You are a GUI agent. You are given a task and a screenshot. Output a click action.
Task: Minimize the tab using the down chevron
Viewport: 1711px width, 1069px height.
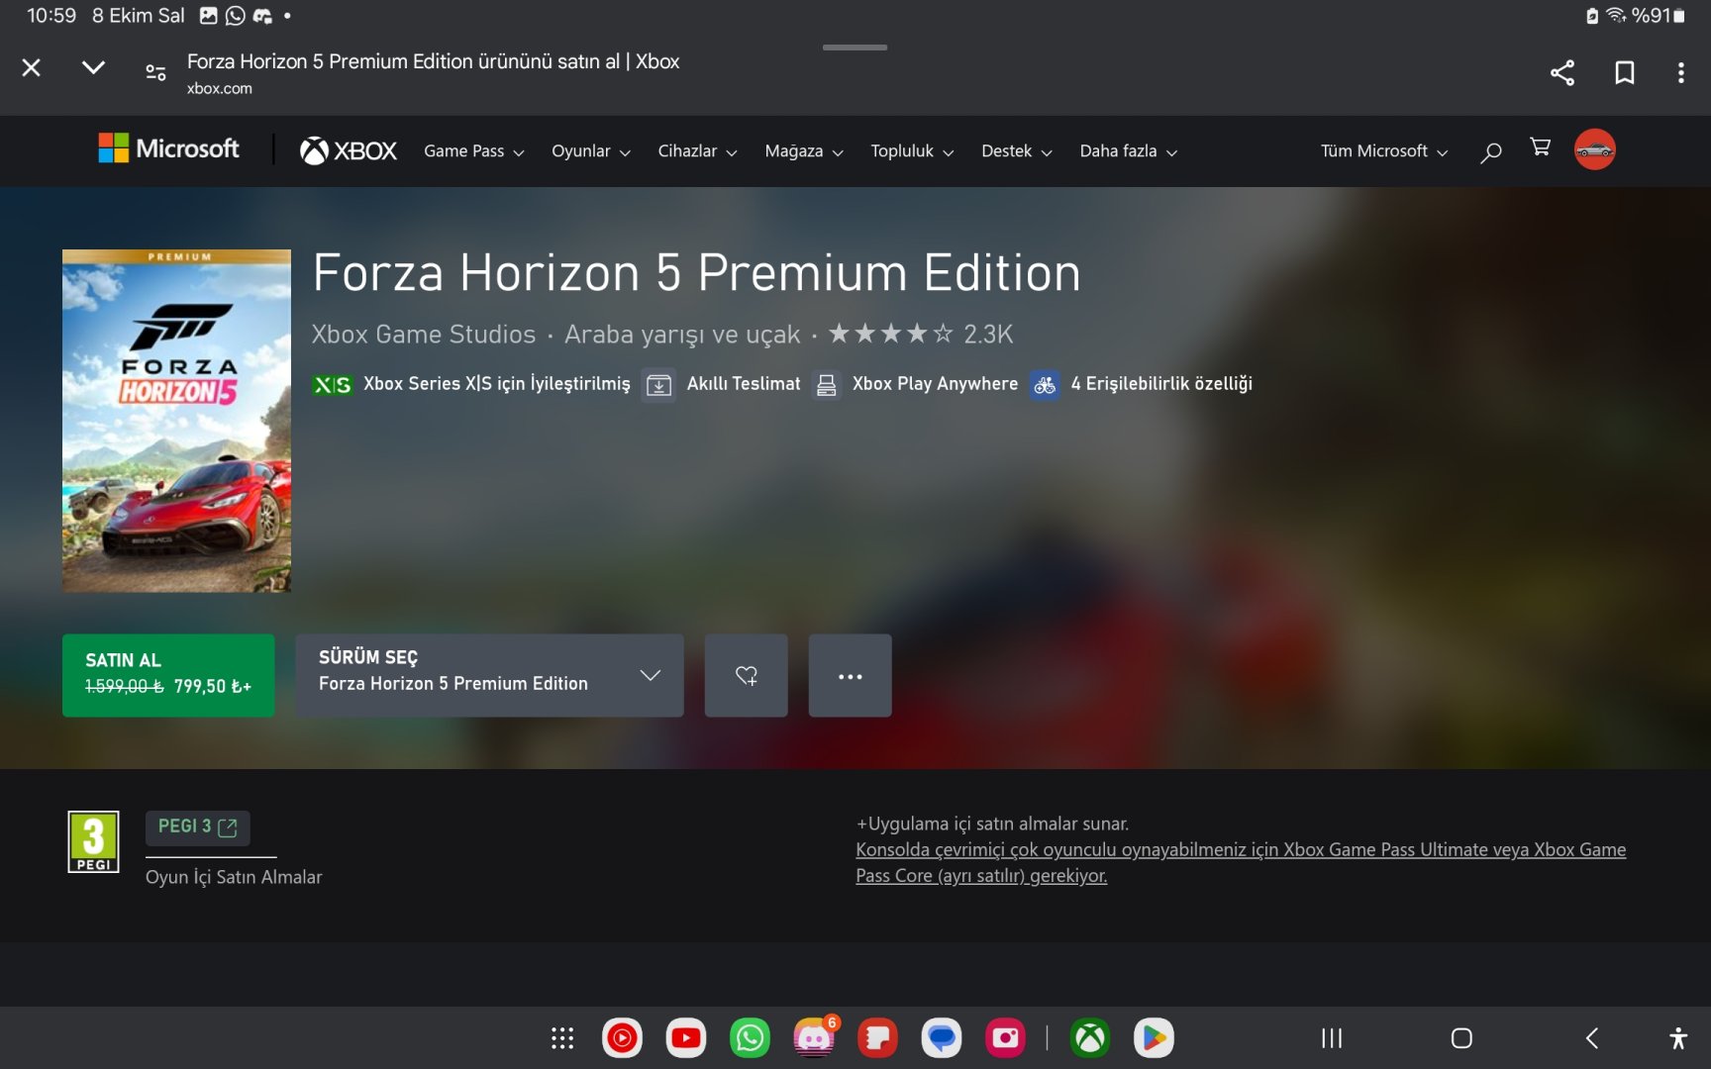93,67
